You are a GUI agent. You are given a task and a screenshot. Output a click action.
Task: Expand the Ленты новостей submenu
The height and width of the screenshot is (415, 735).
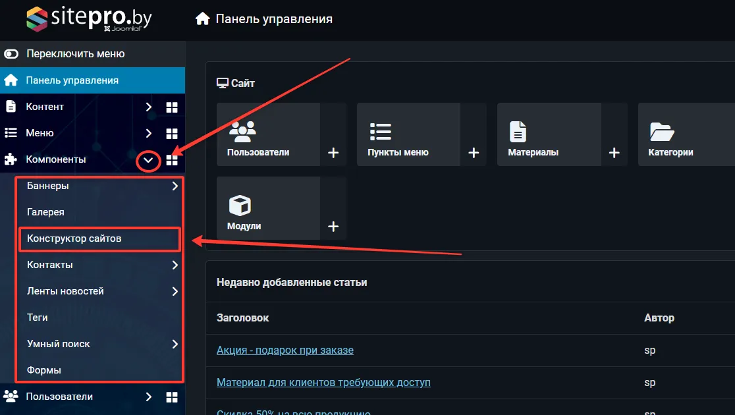pos(175,291)
